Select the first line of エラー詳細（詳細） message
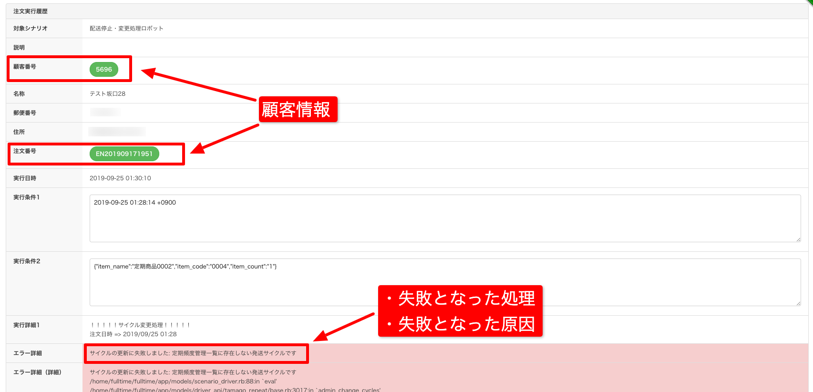Image resolution: width=813 pixels, height=392 pixels. [193, 372]
